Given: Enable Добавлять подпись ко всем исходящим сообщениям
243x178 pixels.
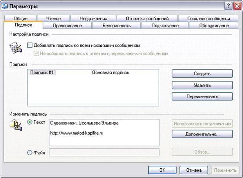Looking at the screenshot, I should coord(30,46).
